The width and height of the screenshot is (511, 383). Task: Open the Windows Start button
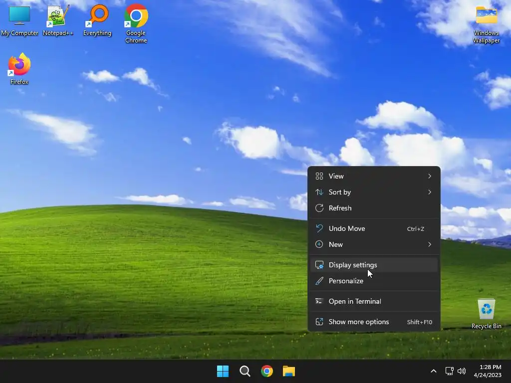pyautogui.click(x=223, y=371)
